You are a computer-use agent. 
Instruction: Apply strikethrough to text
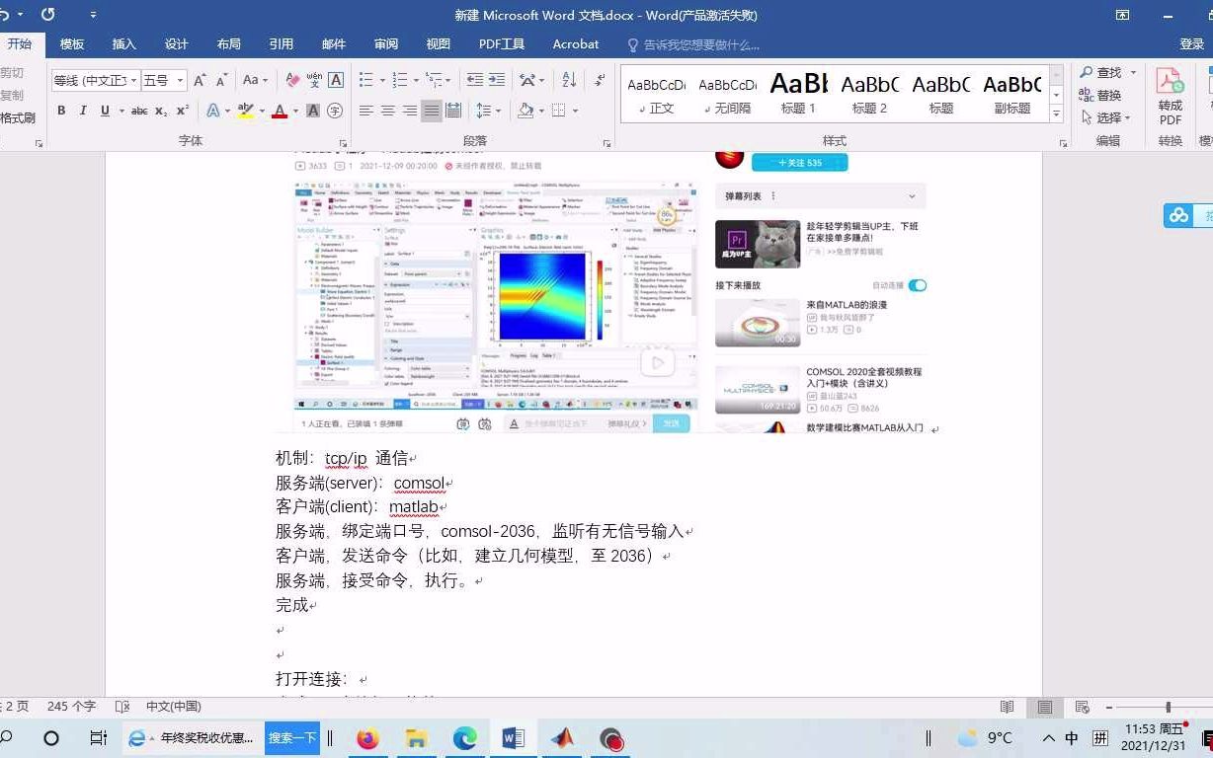pos(139,111)
